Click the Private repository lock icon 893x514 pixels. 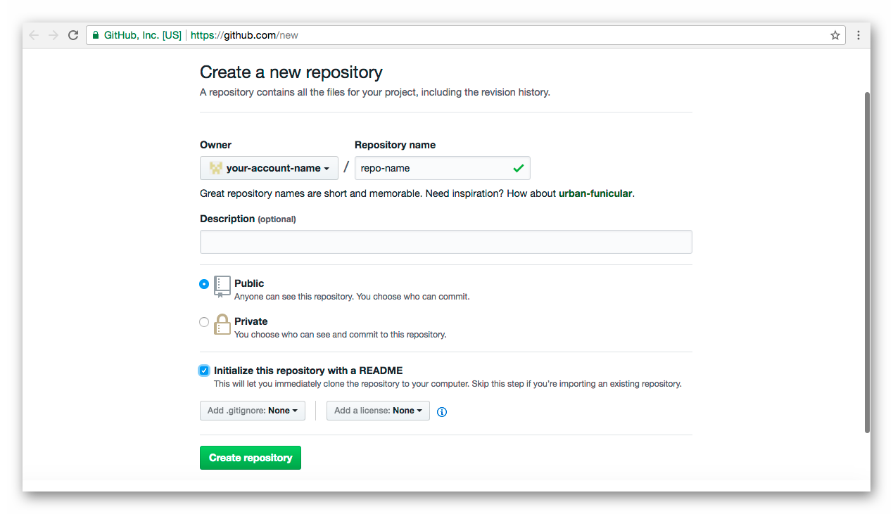click(222, 324)
